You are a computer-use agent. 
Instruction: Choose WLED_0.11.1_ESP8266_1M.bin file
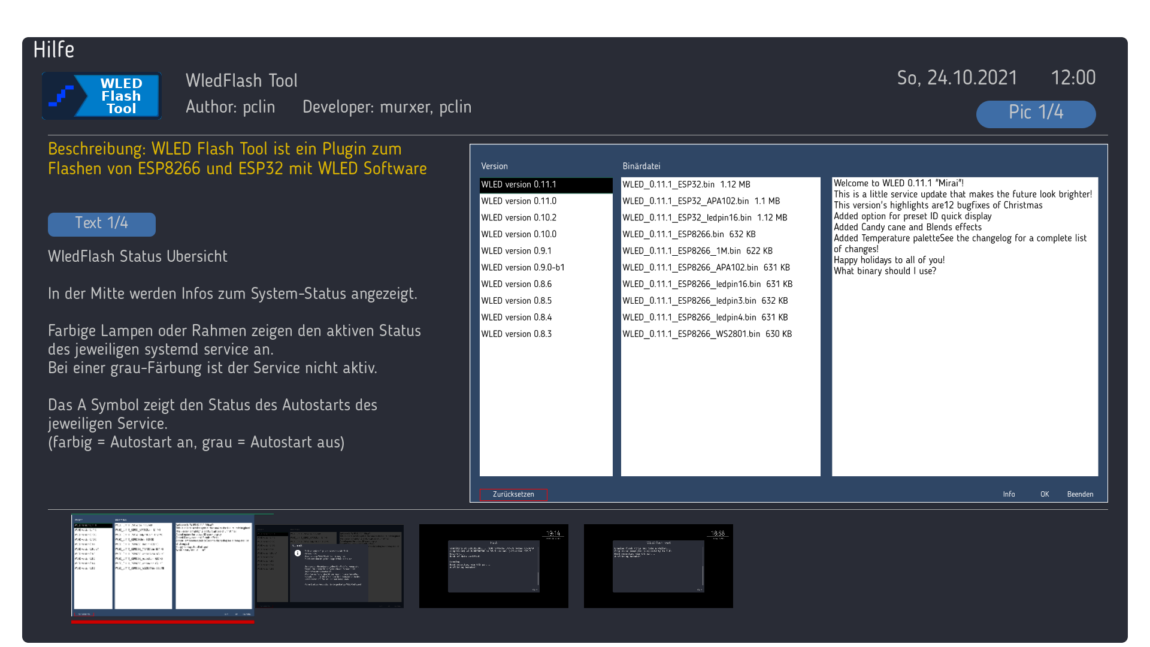[x=697, y=251]
